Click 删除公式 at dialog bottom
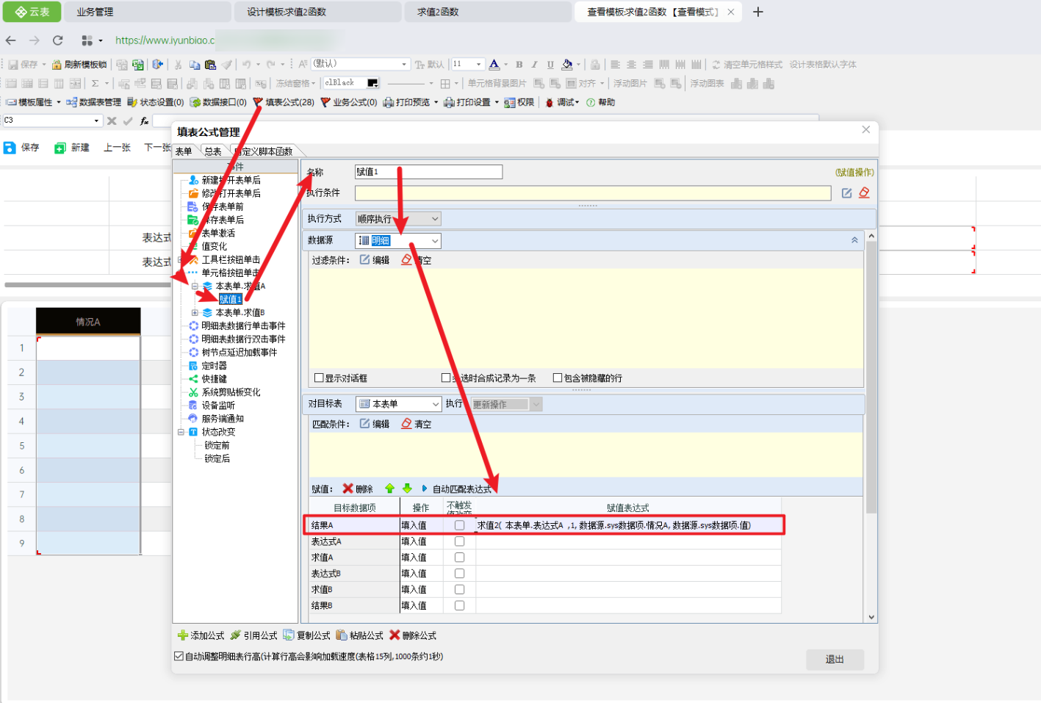This screenshot has width=1041, height=703. click(x=413, y=635)
